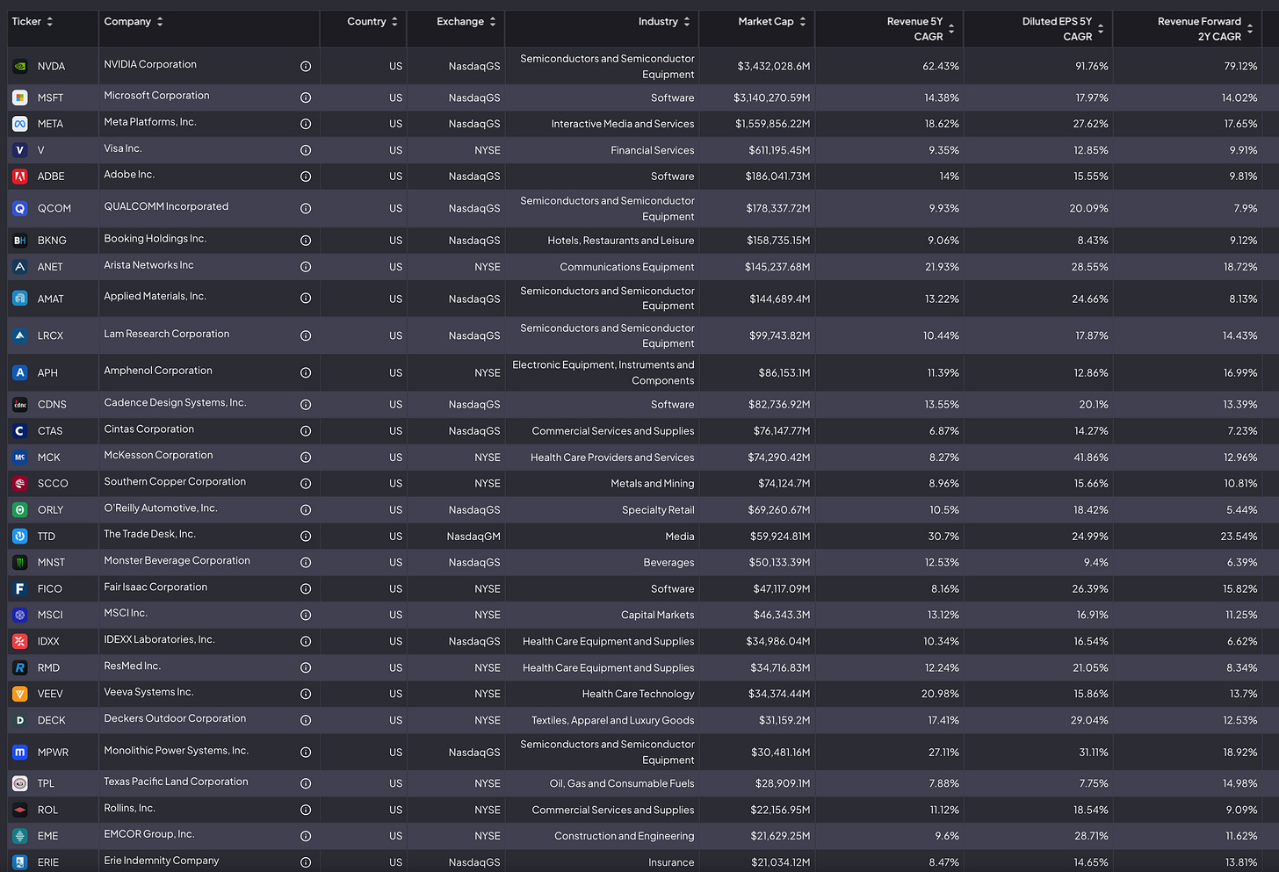Screen dimensions: 1279x872
Task: Open Southern Copper Corporation company name
Action: (x=175, y=482)
